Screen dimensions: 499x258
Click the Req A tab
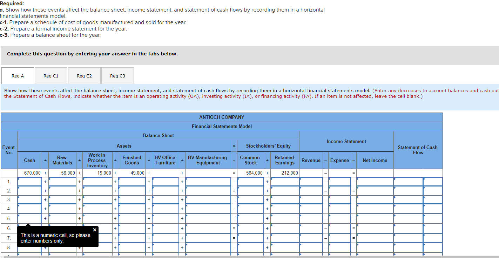[18, 75]
